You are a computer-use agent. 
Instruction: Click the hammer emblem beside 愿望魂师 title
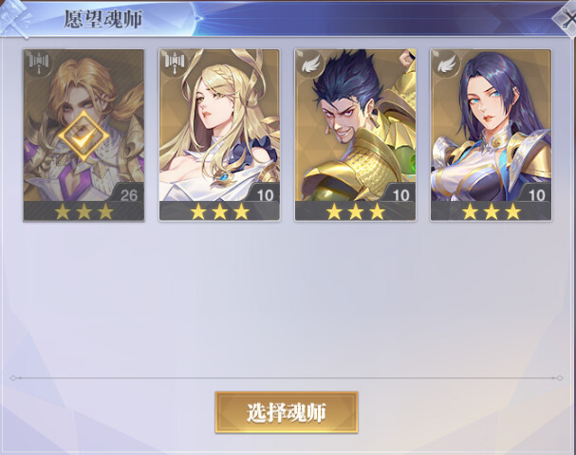pos(14,18)
